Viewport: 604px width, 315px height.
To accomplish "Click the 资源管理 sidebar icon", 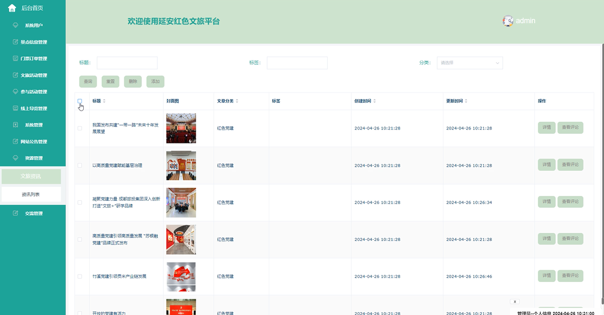I will click(15, 157).
